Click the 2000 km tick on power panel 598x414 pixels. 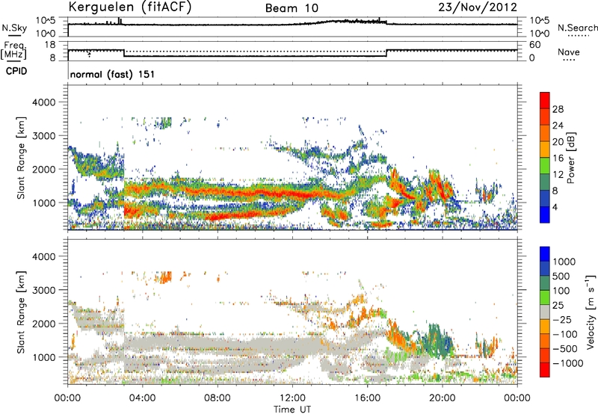(43, 169)
